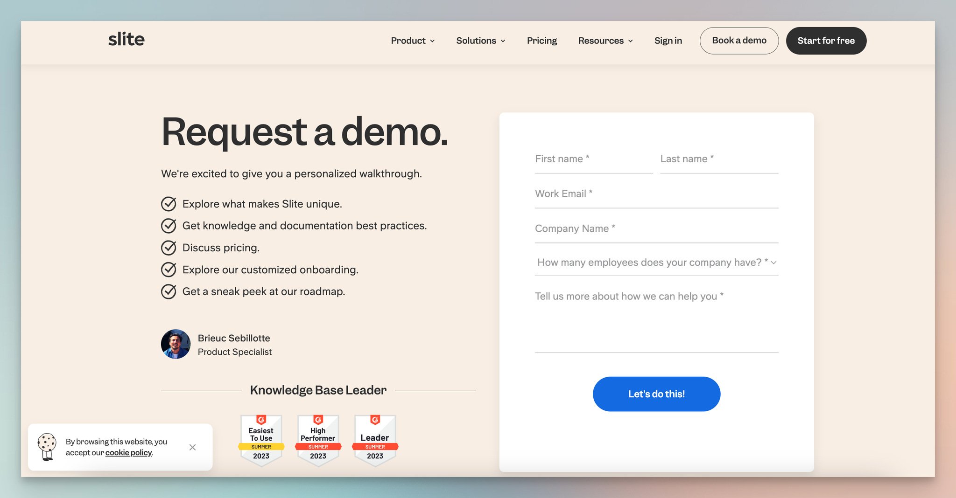Click the Start for free button

tap(826, 41)
